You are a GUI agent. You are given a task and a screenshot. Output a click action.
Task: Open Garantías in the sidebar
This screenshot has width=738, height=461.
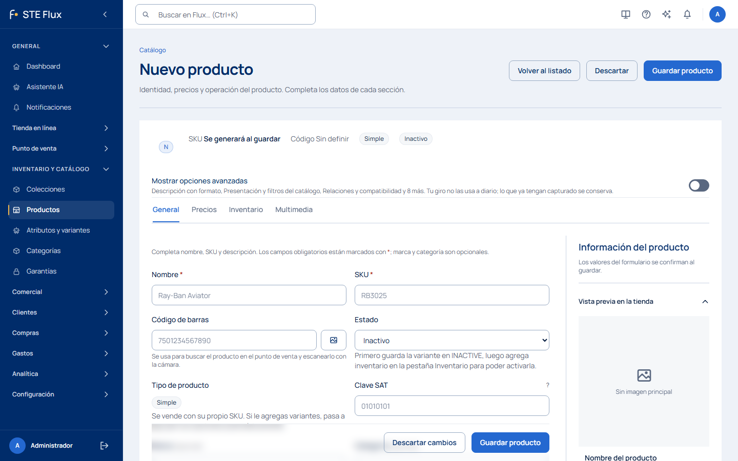(x=61, y=271)
